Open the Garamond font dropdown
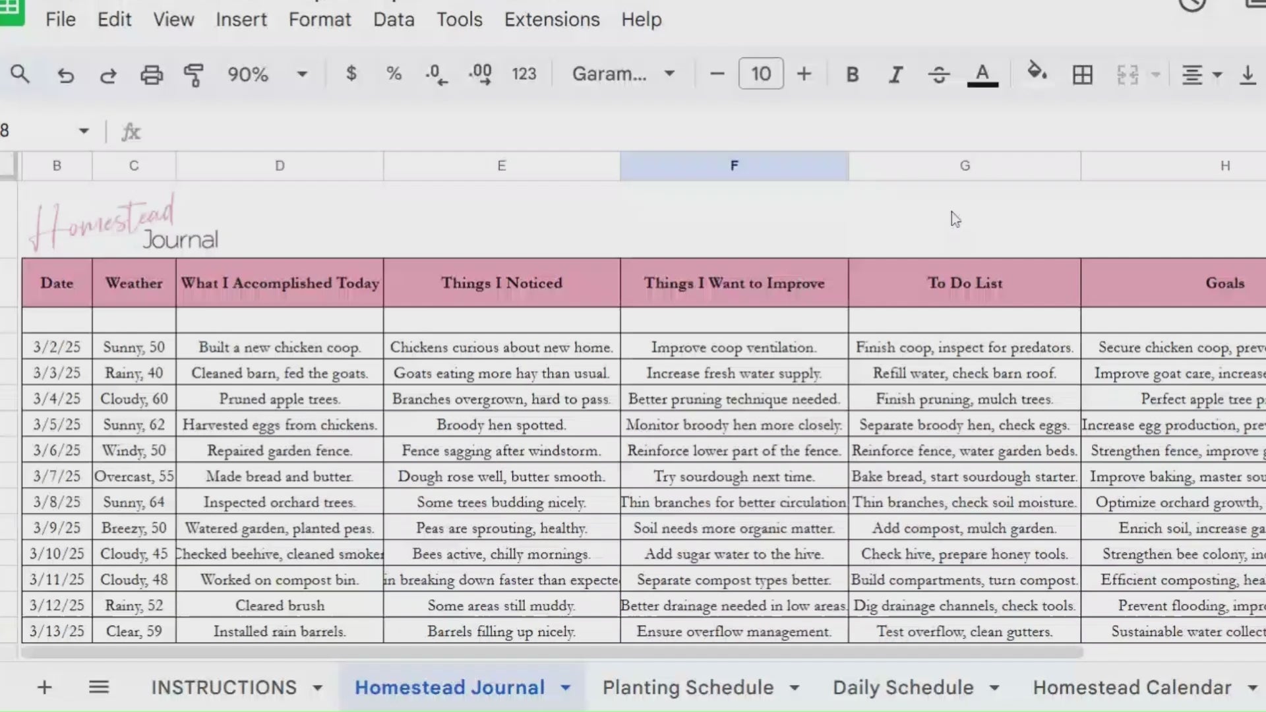The width and height of the screenshot is (1266, 712). 670,74
